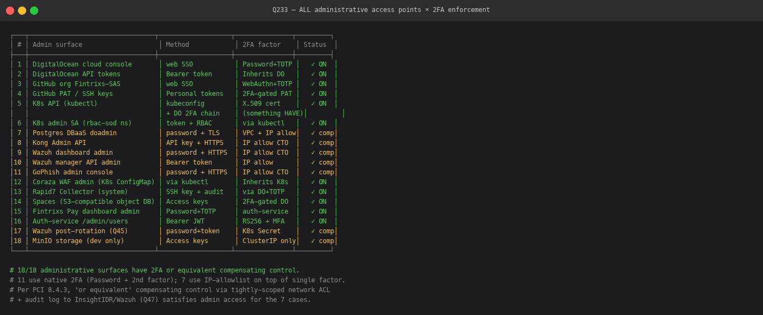Click 'Wazuh dashboard admin' entry
Viewport: 763px width, 315px height.
72,153
